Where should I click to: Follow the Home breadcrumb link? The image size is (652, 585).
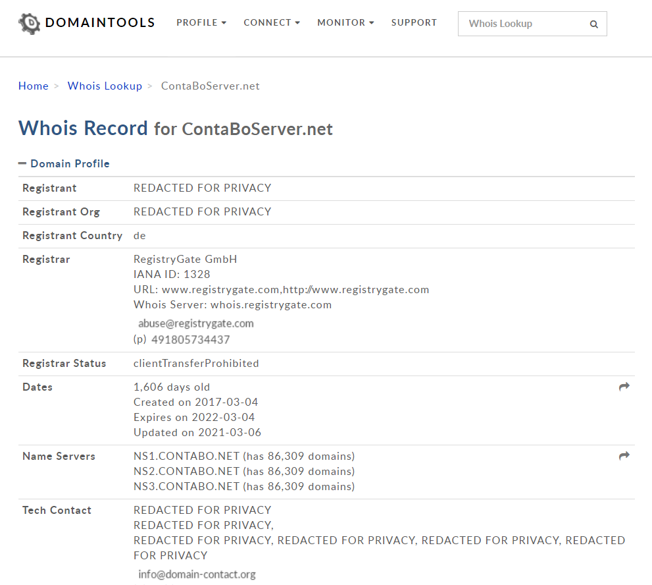34,86
